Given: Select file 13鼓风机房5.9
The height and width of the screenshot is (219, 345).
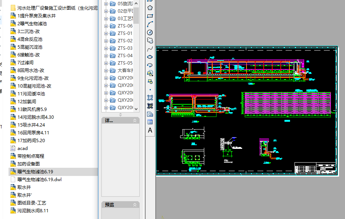Looking at the screenshot, I should tap(32, 109).
